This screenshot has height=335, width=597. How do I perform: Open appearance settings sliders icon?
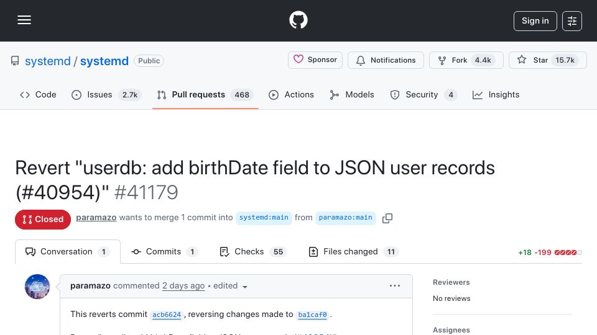(x=572, y=21)
